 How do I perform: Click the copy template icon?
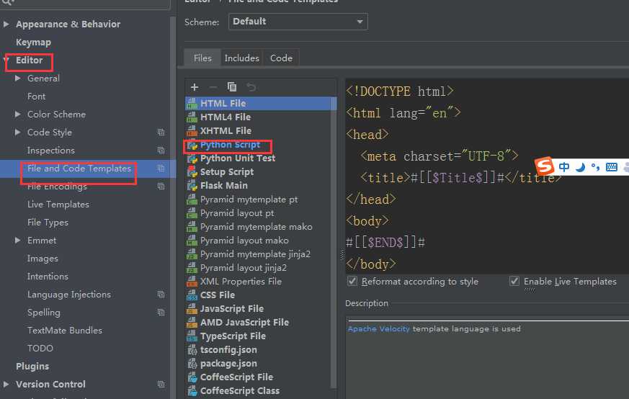tap(232, 86)
